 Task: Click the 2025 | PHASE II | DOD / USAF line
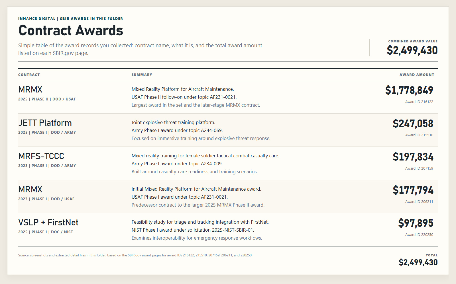click(47, 99)
